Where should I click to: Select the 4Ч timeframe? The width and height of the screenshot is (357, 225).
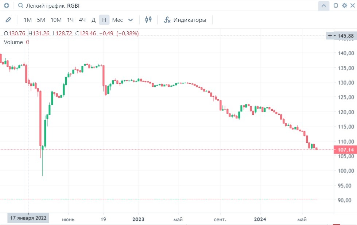82,20
